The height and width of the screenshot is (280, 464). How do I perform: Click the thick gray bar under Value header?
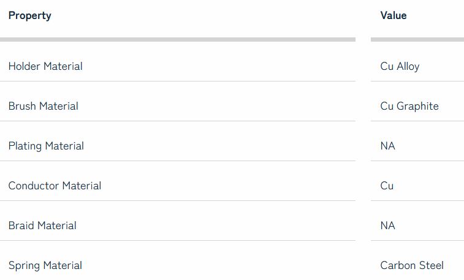417,39
